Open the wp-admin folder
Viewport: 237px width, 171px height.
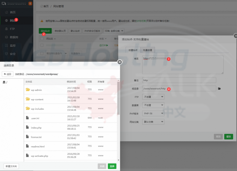37,90
